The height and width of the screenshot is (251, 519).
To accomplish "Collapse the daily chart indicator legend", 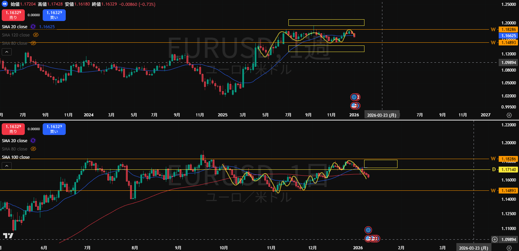I will tap(7, 166).
